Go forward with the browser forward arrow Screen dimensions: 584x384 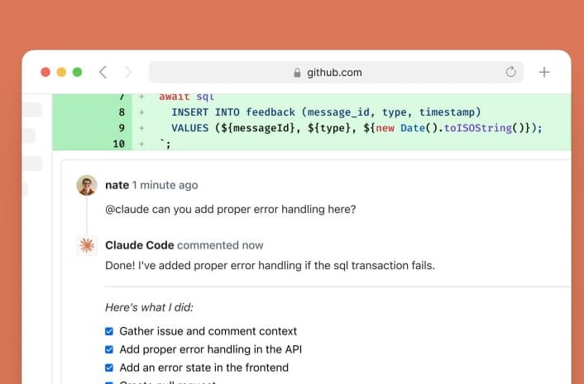127,72
